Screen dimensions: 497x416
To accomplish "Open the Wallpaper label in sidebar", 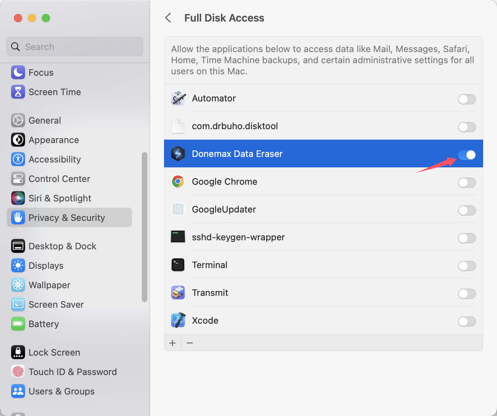I will (x=49, y=285).
